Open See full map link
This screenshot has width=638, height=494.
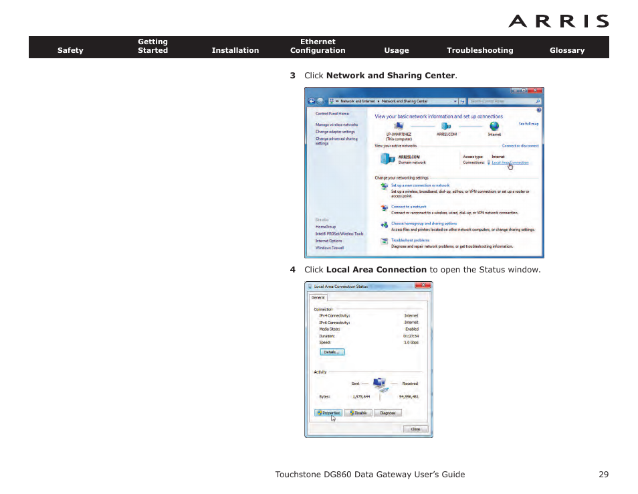click(528, 124)
